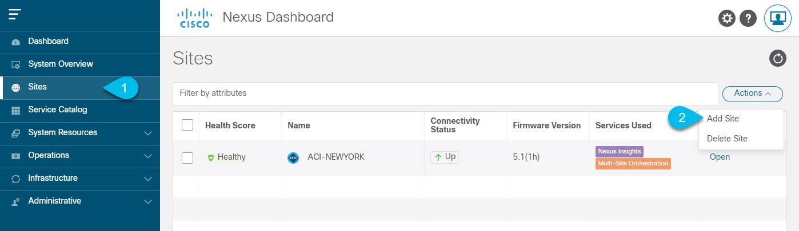Viewport: 799px width, 231px height.
Task: Check the ACI-NEWYORK row checkbox
Action: 187,157
